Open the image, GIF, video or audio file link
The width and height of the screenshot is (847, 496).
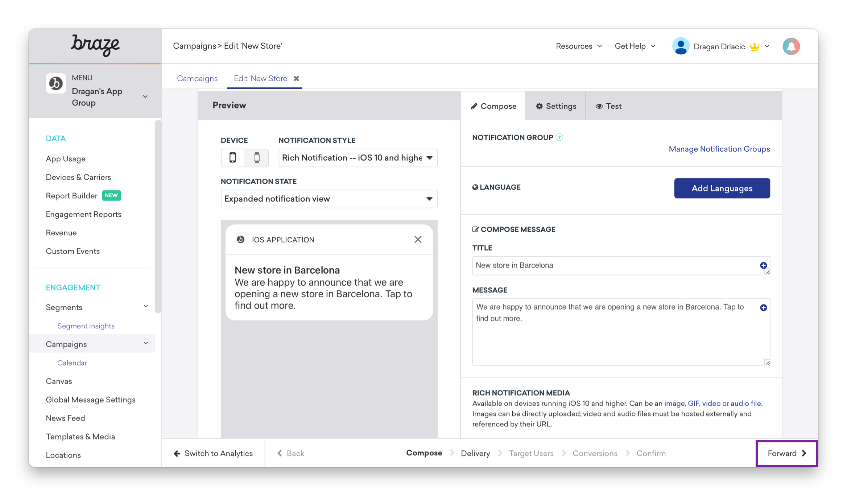712,403
